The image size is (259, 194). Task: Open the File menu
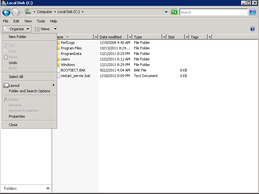[6, 21]
